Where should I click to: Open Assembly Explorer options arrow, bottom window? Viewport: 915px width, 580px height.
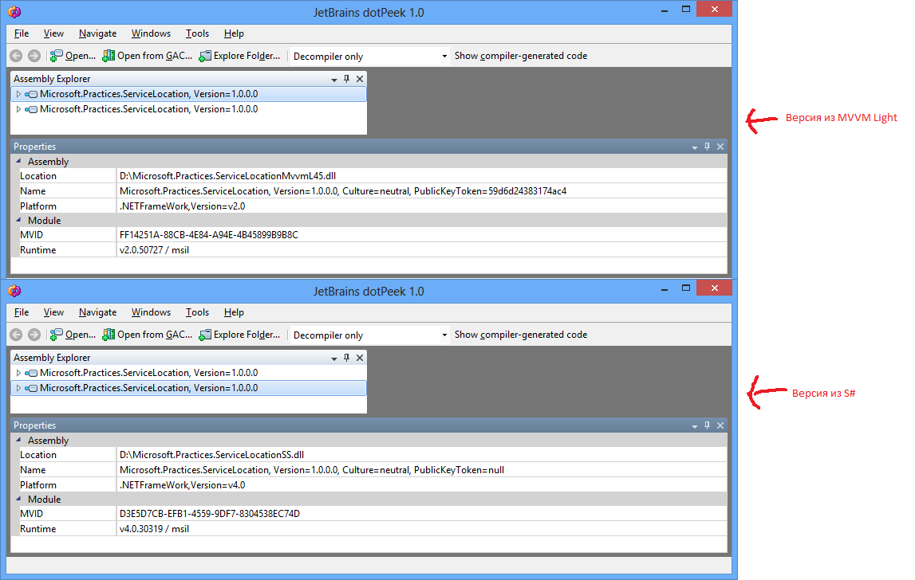point(333,359)
